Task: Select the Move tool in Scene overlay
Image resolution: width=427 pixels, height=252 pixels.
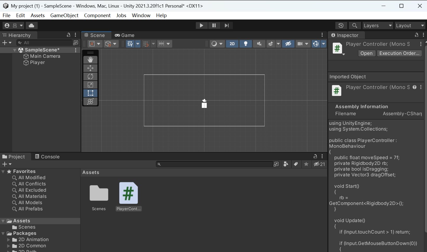Action: 90,68
